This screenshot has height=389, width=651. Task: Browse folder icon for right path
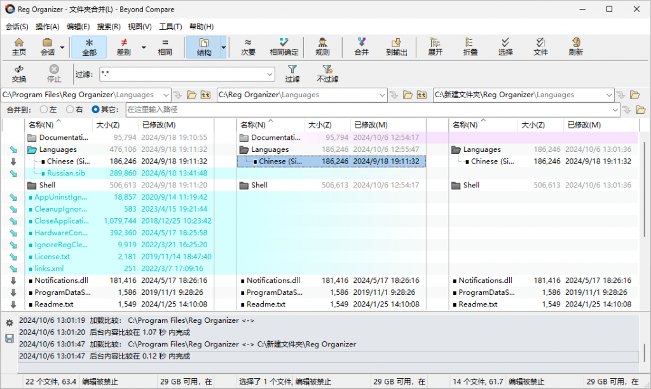click(x=635, y=95)
